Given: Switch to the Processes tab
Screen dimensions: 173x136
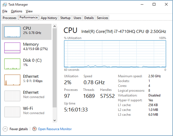Looking at the screenshot, I should coord(10,18).
